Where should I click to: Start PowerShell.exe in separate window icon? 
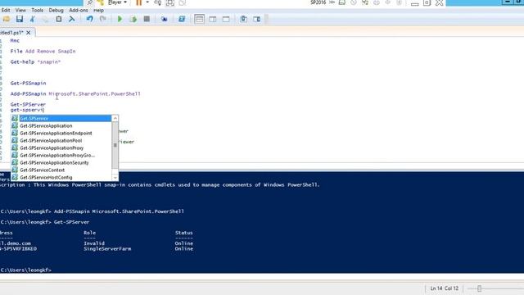[x=182, y=19]
